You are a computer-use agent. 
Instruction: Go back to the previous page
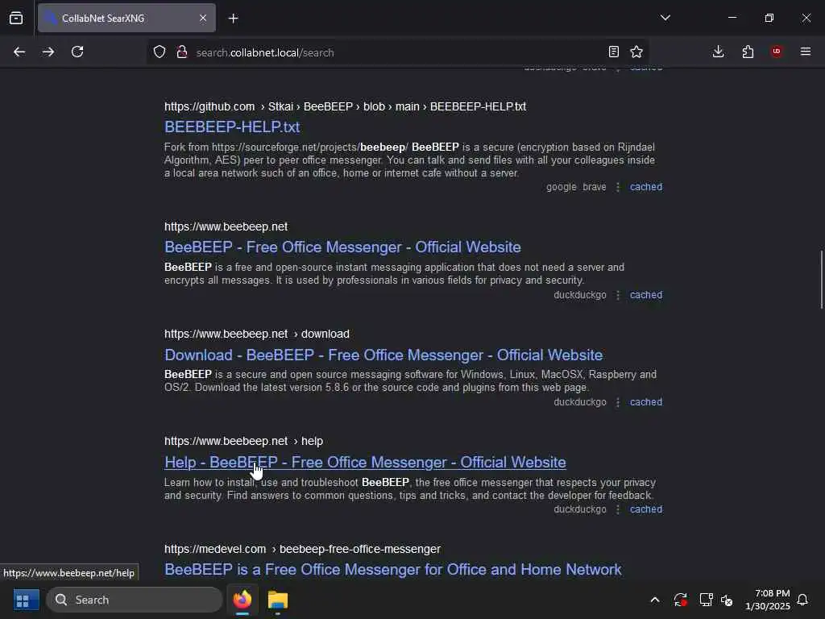tap(19, 52)
